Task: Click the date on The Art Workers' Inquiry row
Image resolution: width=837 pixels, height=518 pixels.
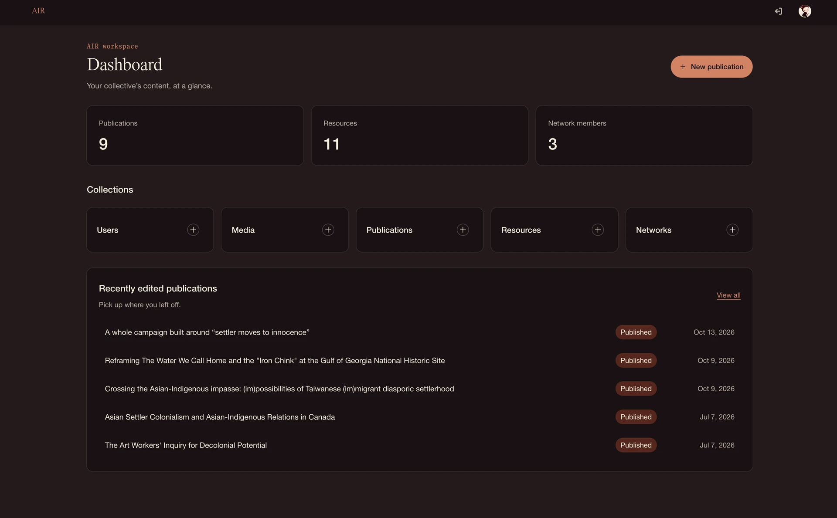Action: tap(717, 445)
